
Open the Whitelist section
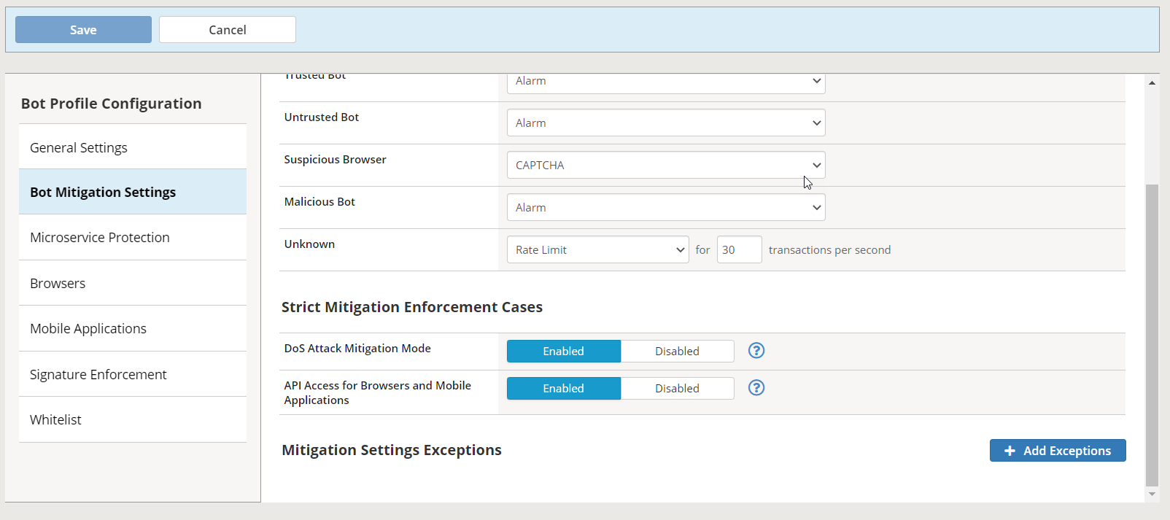coord(133,420)
